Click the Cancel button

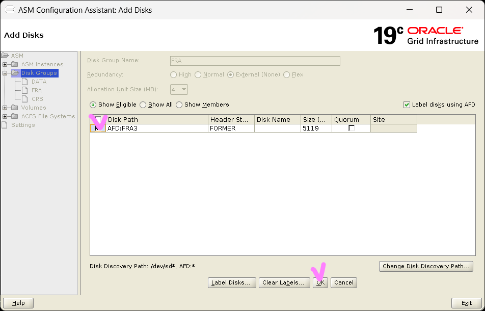(x=344, y=282)
